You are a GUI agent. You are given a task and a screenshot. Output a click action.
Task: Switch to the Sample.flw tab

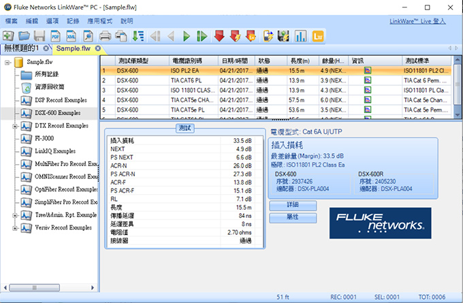(74, 48)
